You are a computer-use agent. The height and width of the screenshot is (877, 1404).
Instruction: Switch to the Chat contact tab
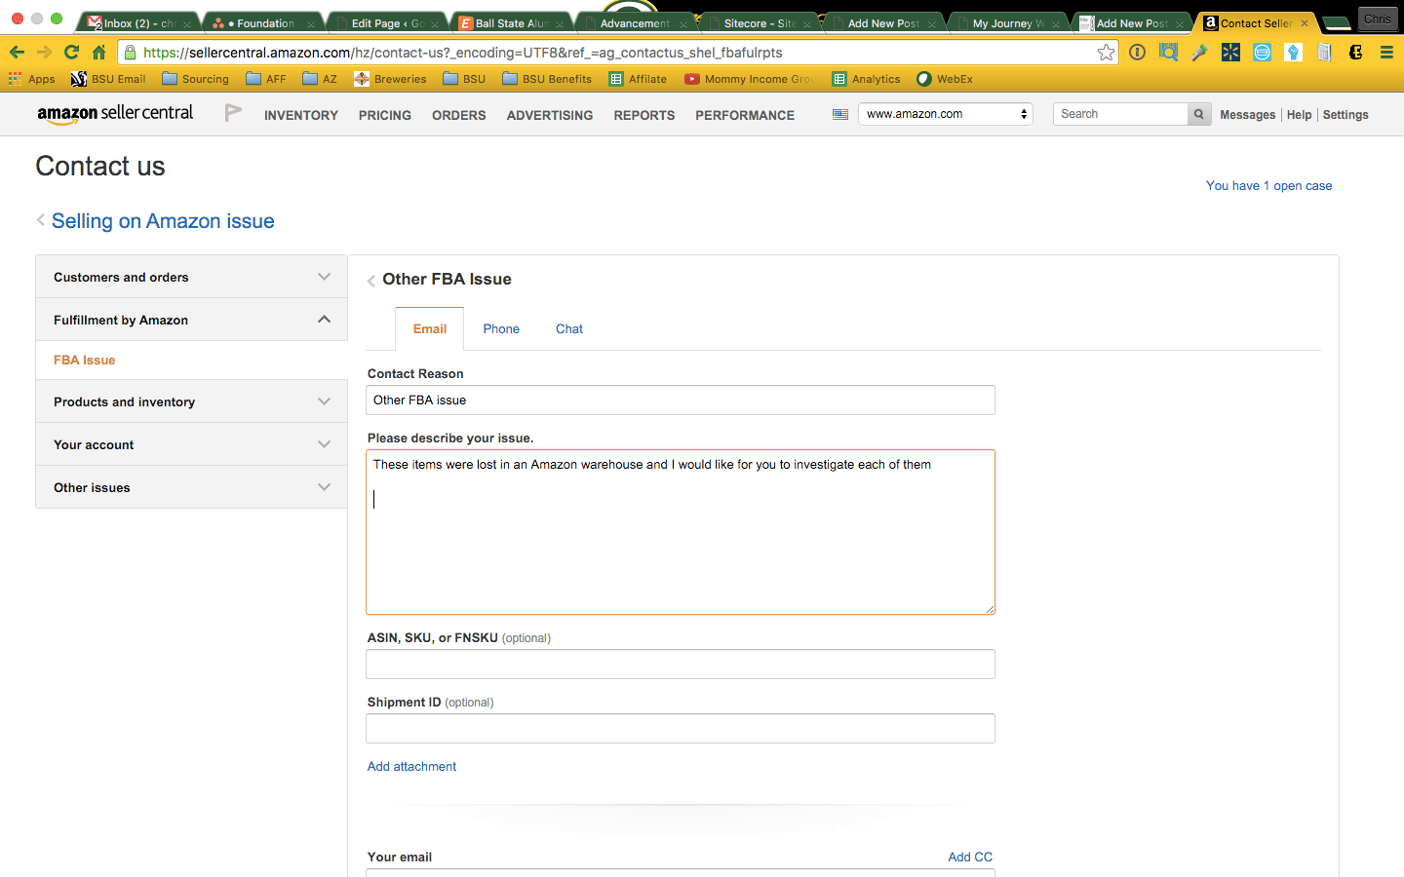569,329
